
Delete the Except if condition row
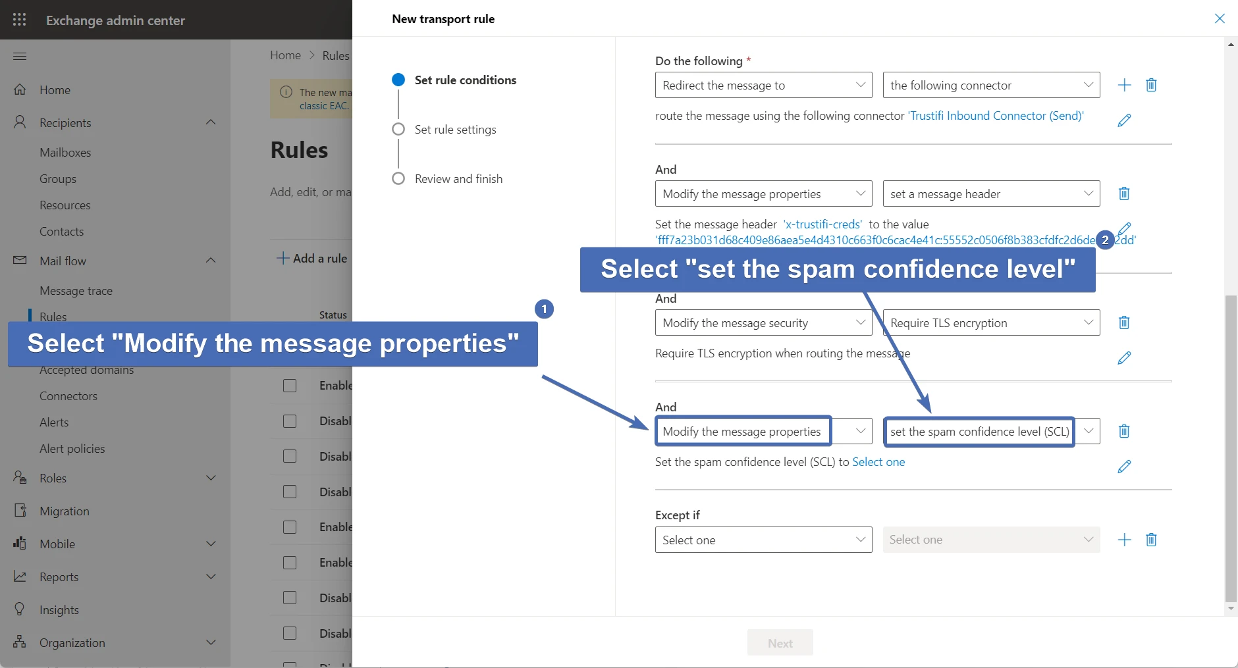(1151, 540)
